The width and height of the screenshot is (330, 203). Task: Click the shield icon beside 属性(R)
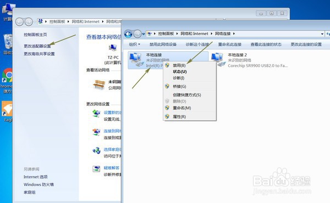(x=167, y=116)
